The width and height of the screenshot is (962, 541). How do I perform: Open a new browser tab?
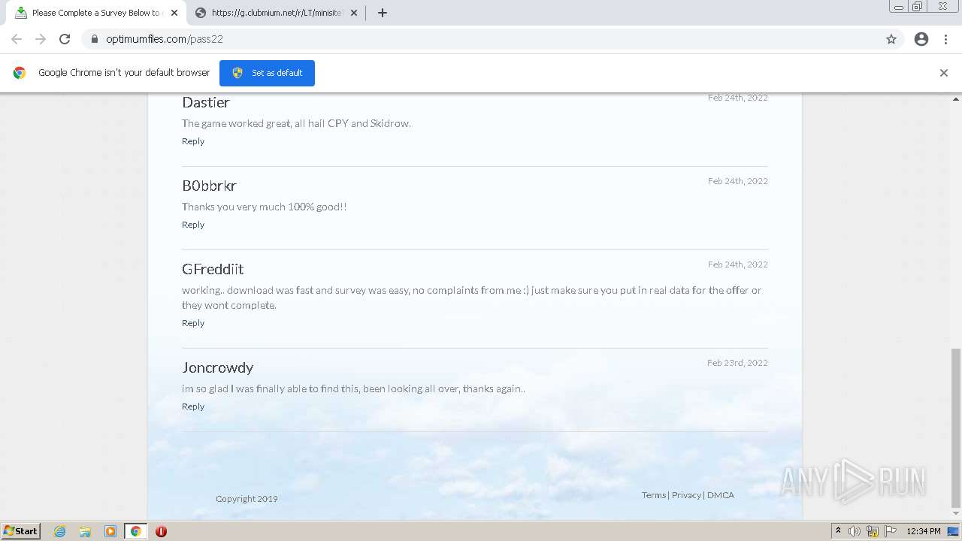382,13
